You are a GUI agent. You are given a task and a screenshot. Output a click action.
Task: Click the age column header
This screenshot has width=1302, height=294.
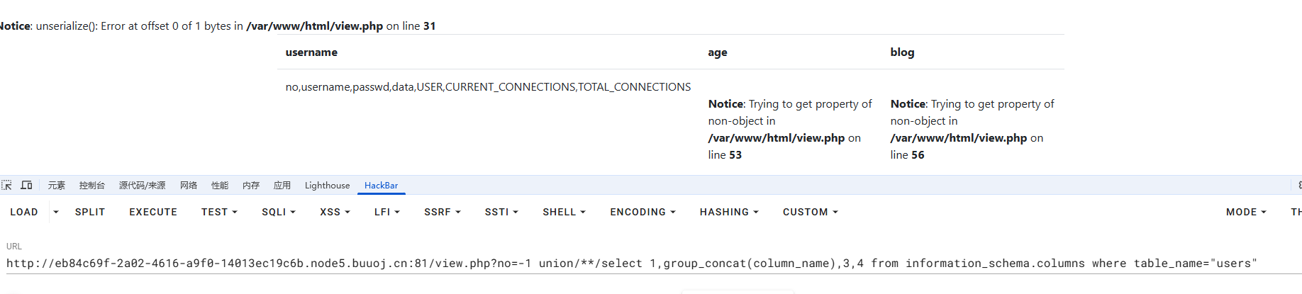click(718, 52)
